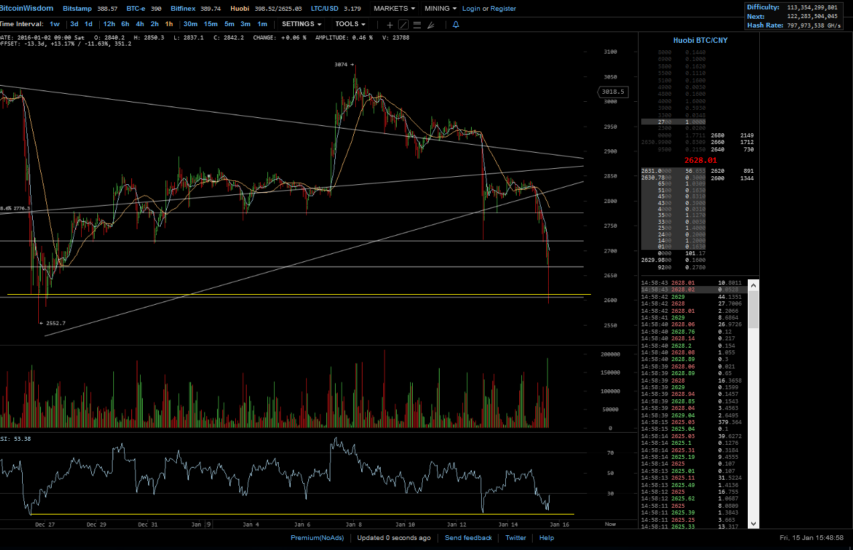Select the fan lines drawing tool
Viewport: 853px width, 550px height.
[x=431, y=25]
